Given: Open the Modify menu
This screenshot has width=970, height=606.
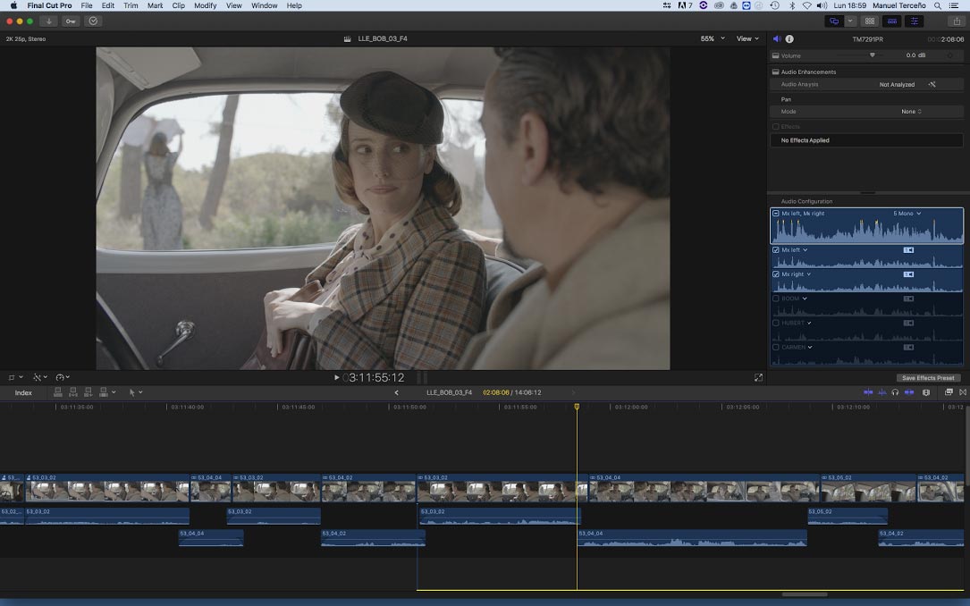Looking at the screenshot, I should (205, 5).
